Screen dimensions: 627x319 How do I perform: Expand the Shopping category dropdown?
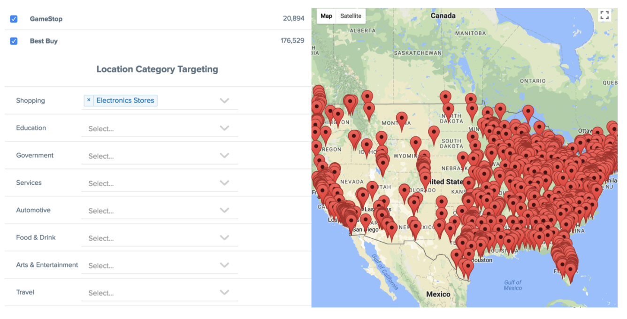pyautogui.click(x=224, y=100)
